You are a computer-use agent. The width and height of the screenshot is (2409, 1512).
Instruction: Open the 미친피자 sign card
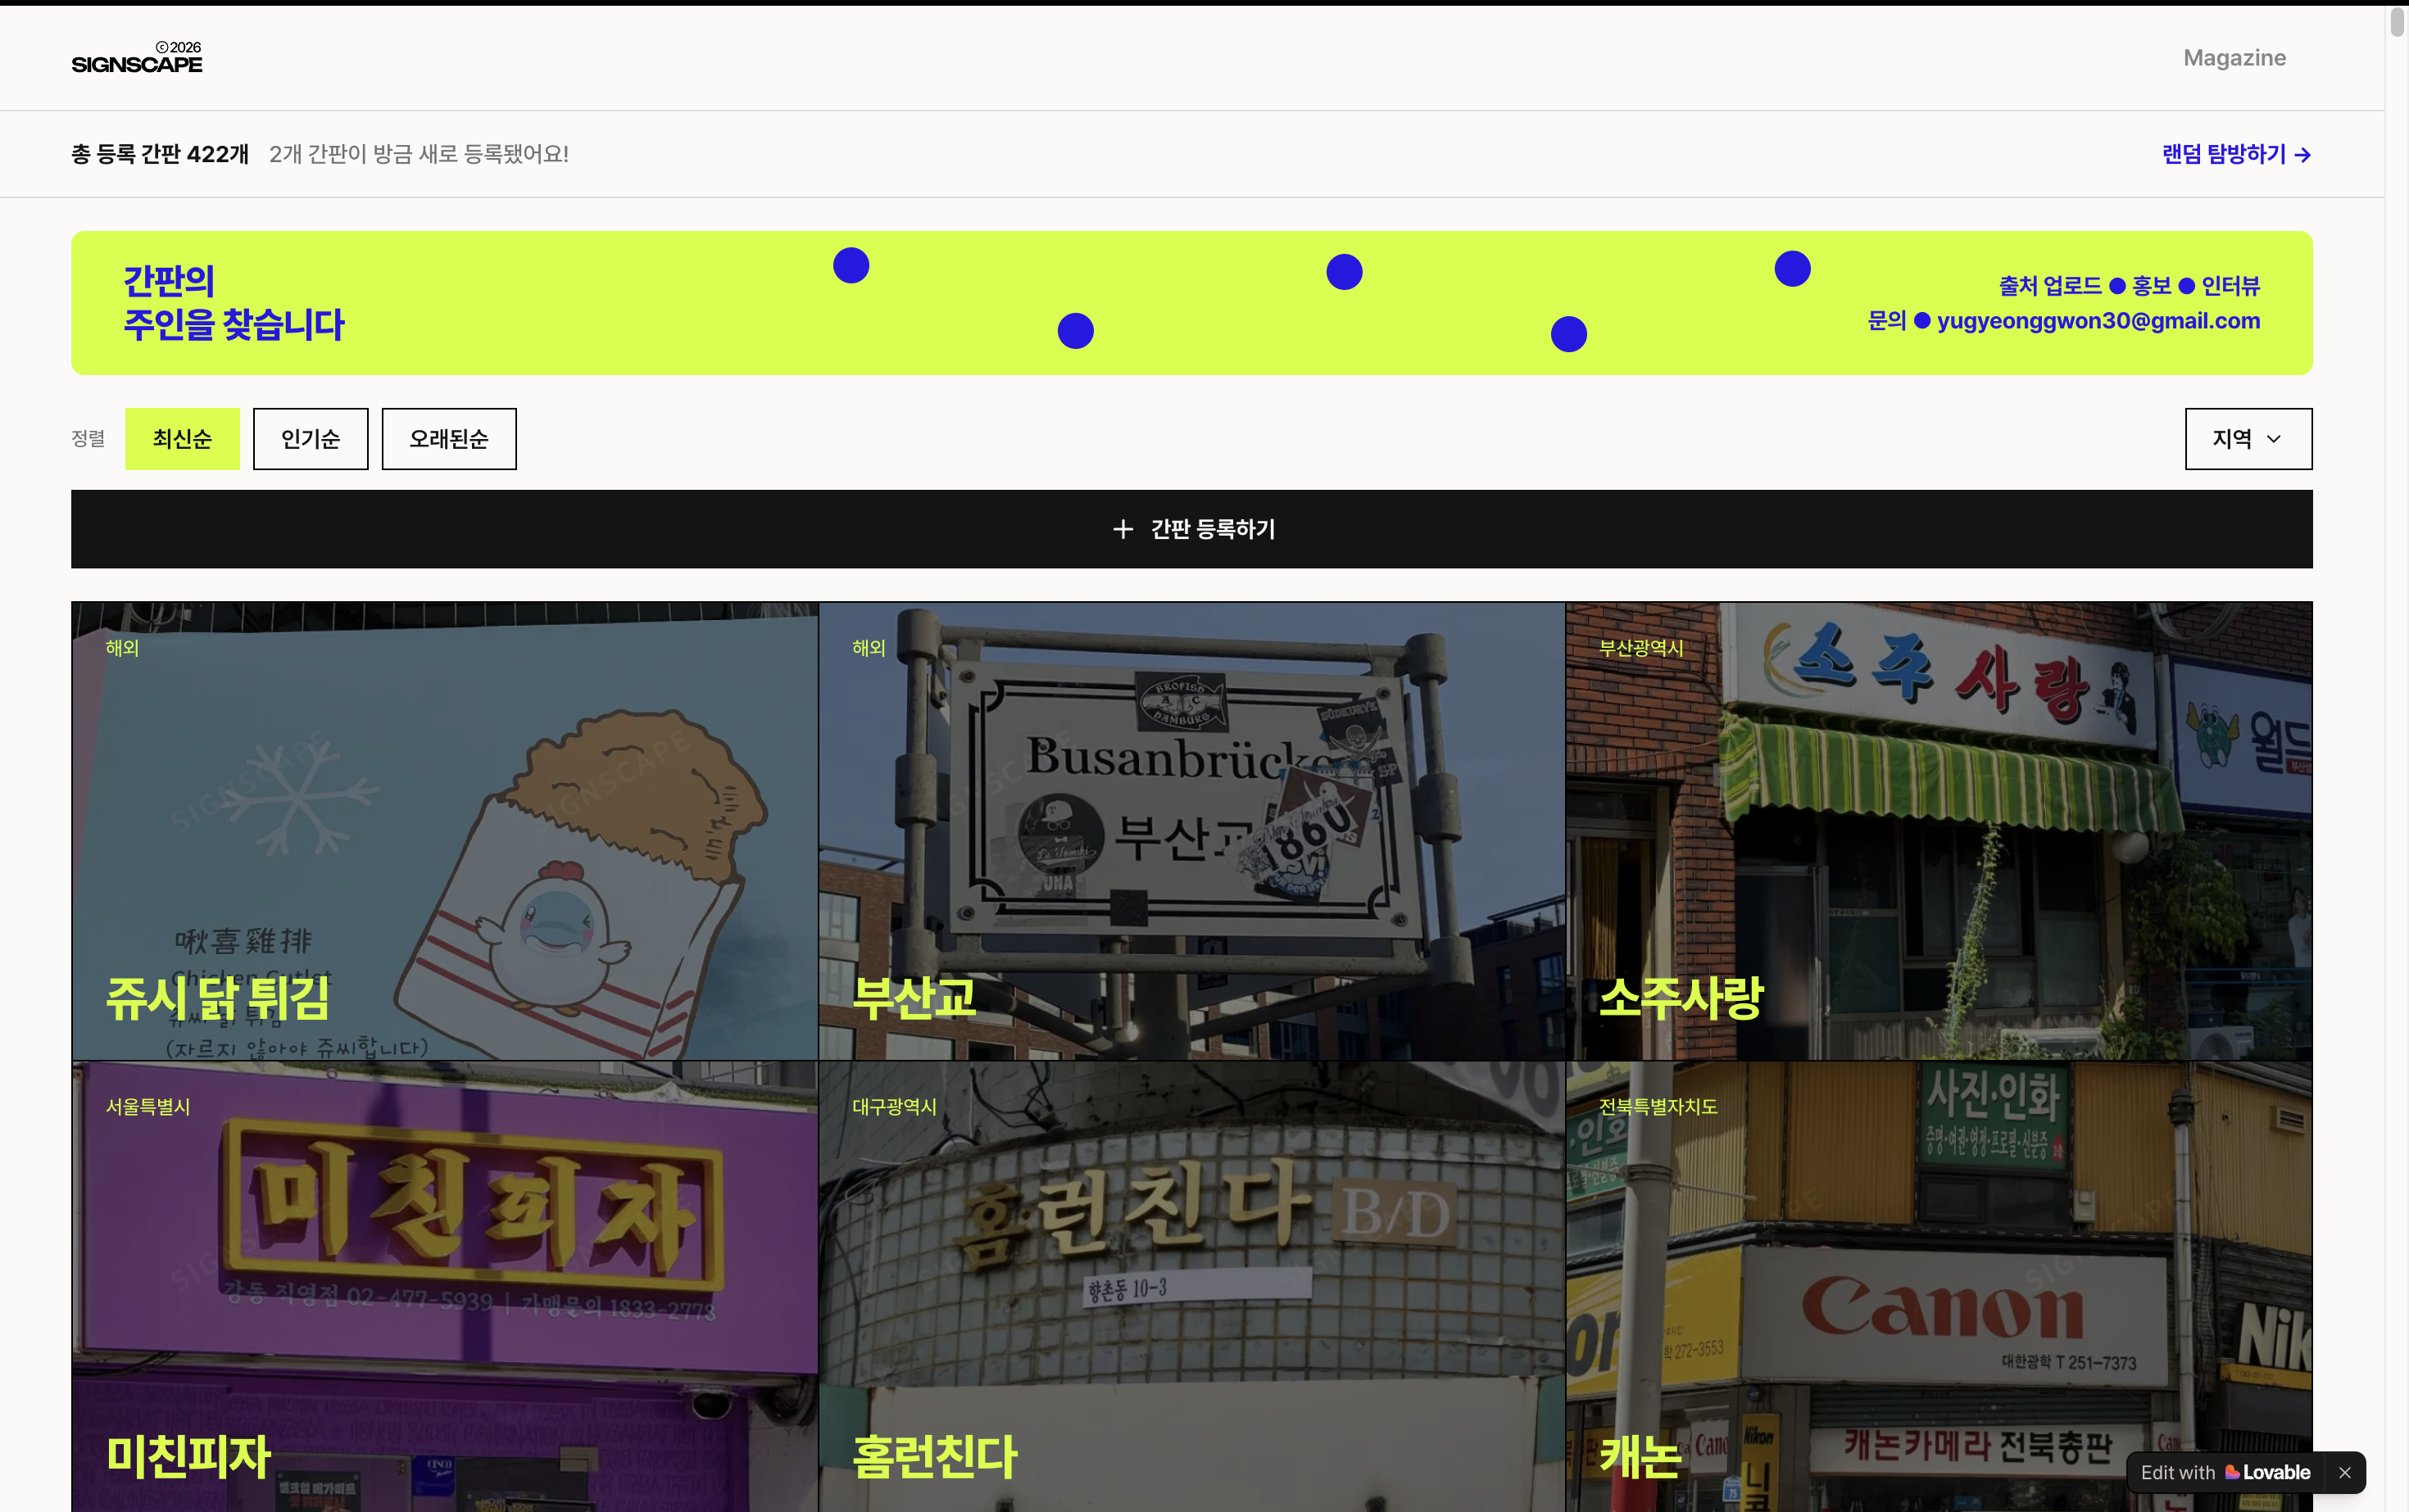(445, 1287)
